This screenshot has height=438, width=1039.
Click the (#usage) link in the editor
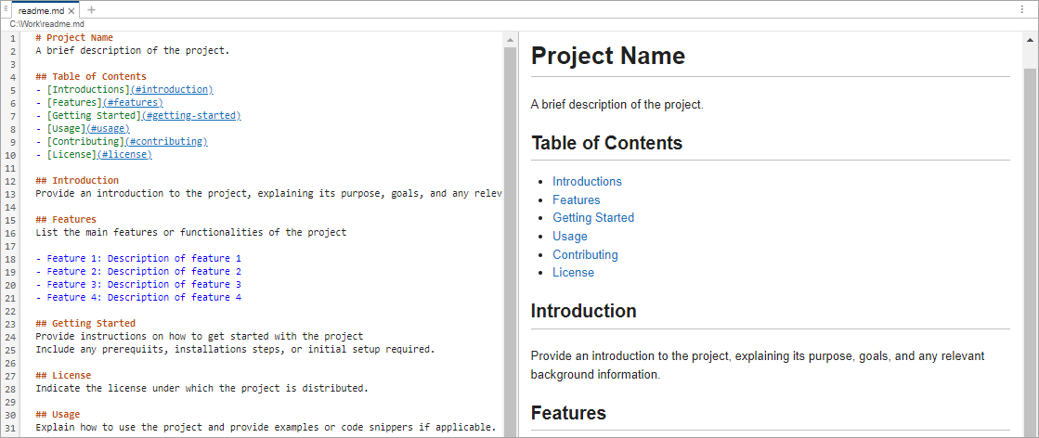point(108,129)
